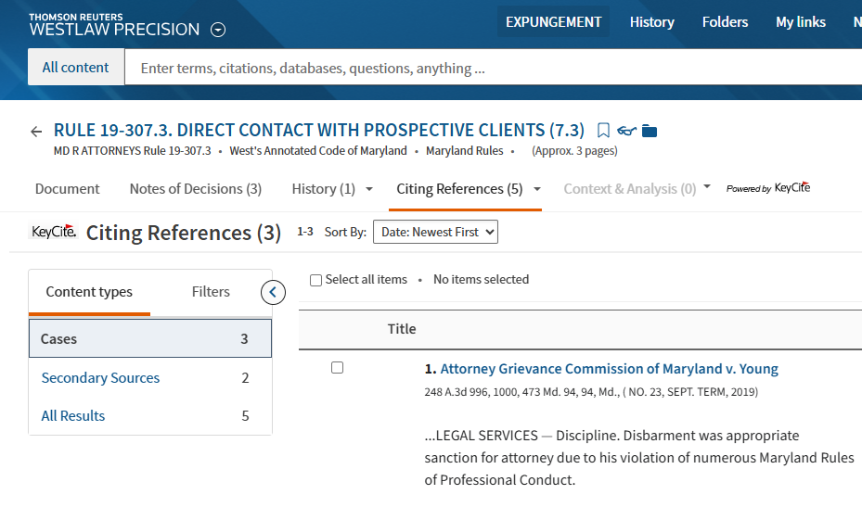Click the KeyCite logo beside Citing References heading
Image resolution: width=862 pixels, height=507 pixels.
[54, 232]
